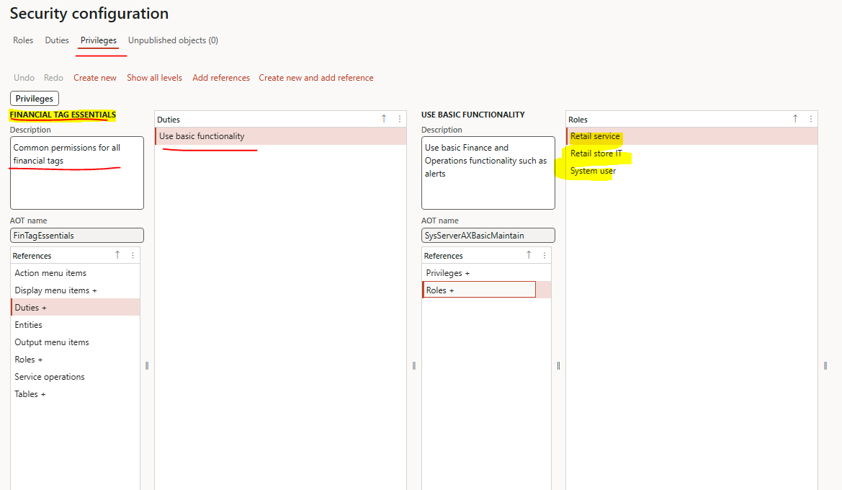Click the sort arrow in the Roles pane header
This screenshot has height=490, width=842.
[795, 119]
